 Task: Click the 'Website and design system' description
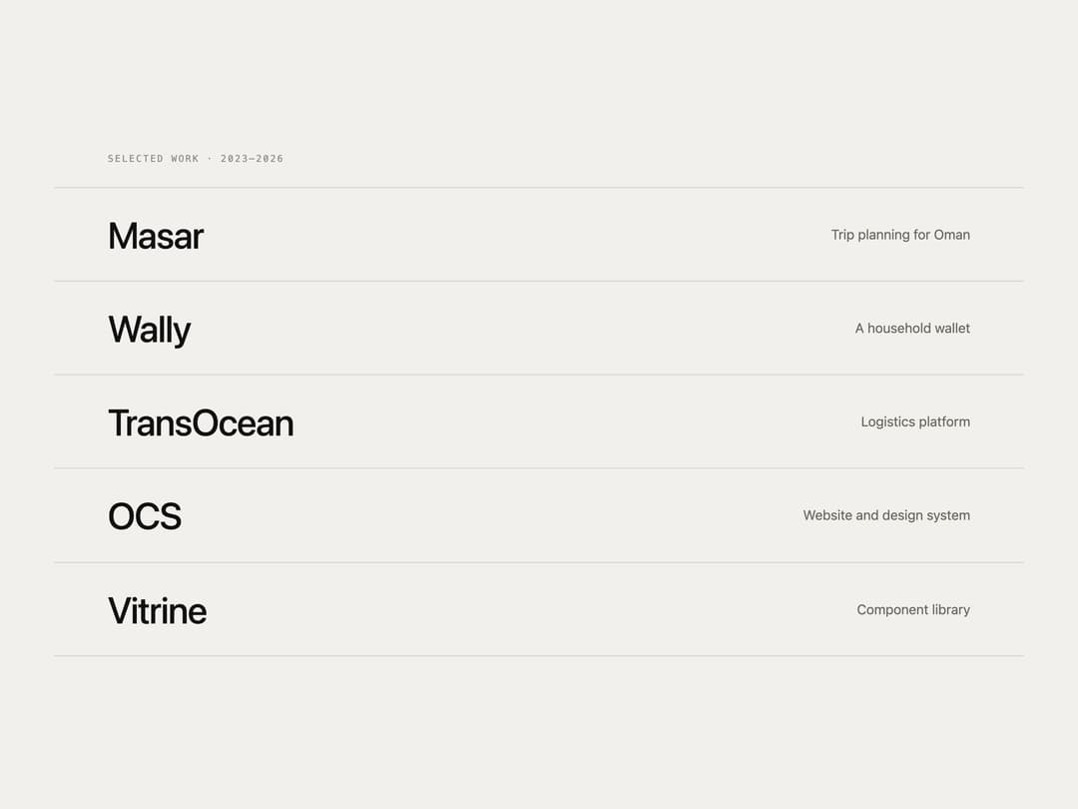coord(886,515)
